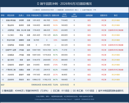Viewport: 129px width, 103px height.
Task: Click the total 3259.93万 target cell
Action: (x=64, y=85)
